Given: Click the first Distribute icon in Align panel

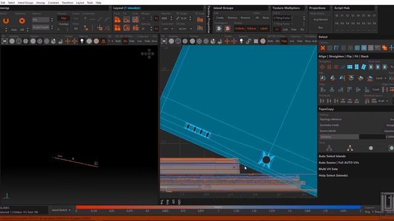Looking at the screenshot, I should click(322, 101).
